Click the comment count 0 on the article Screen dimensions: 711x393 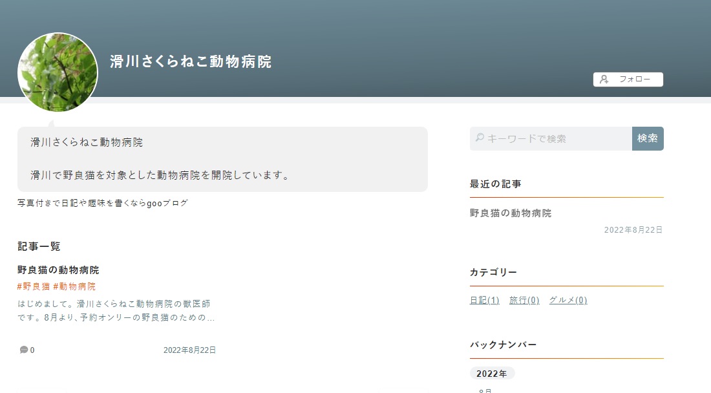coord(31,350)
